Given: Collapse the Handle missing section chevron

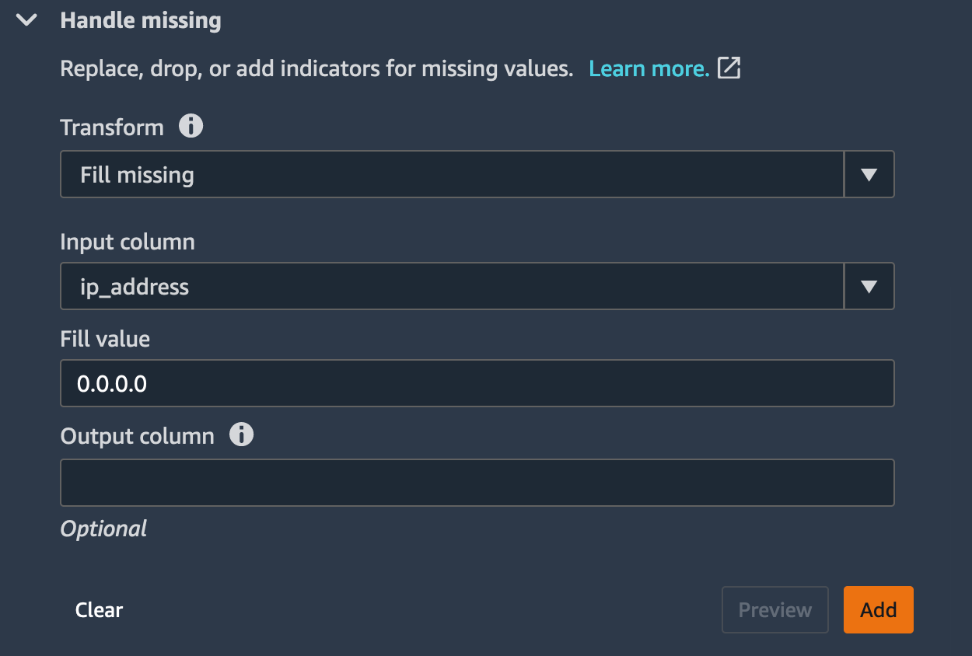Looking at the screenshot, I should click(27, 20).
